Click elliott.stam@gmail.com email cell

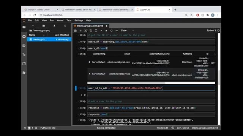coord(119,62)
